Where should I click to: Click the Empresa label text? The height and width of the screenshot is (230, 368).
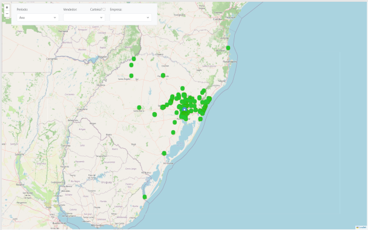(116, 10)
